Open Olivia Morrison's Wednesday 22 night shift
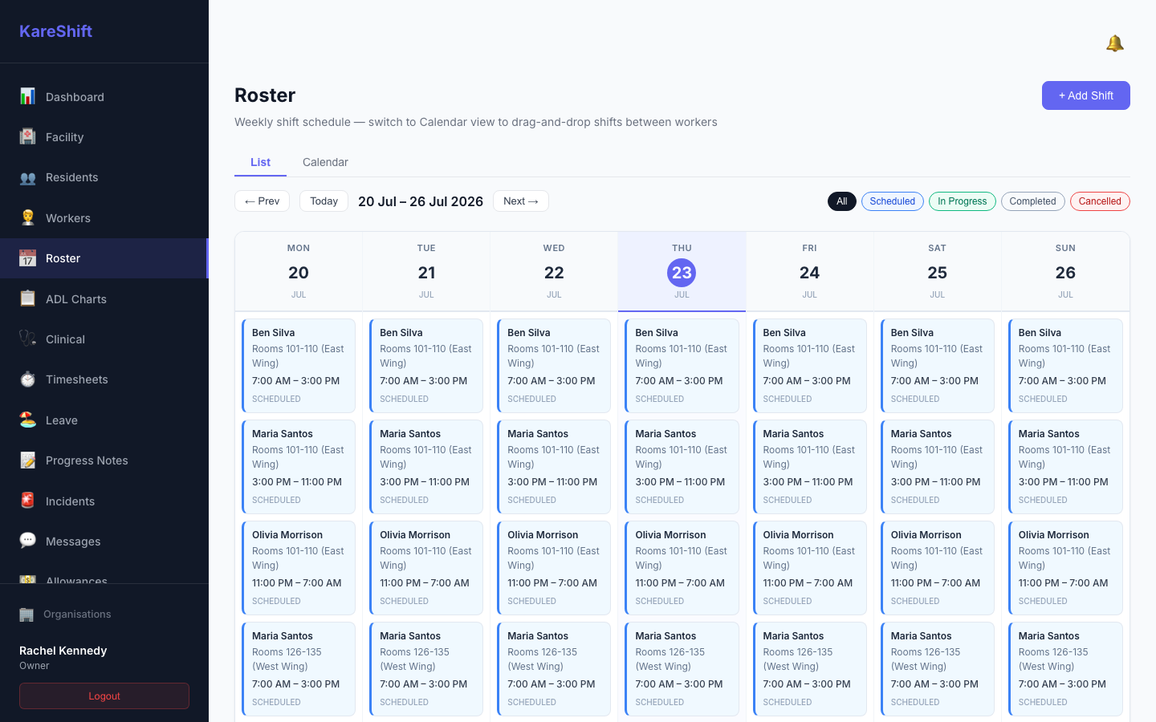The height and width of the screenshot is (722, 1156). [554, 568]
